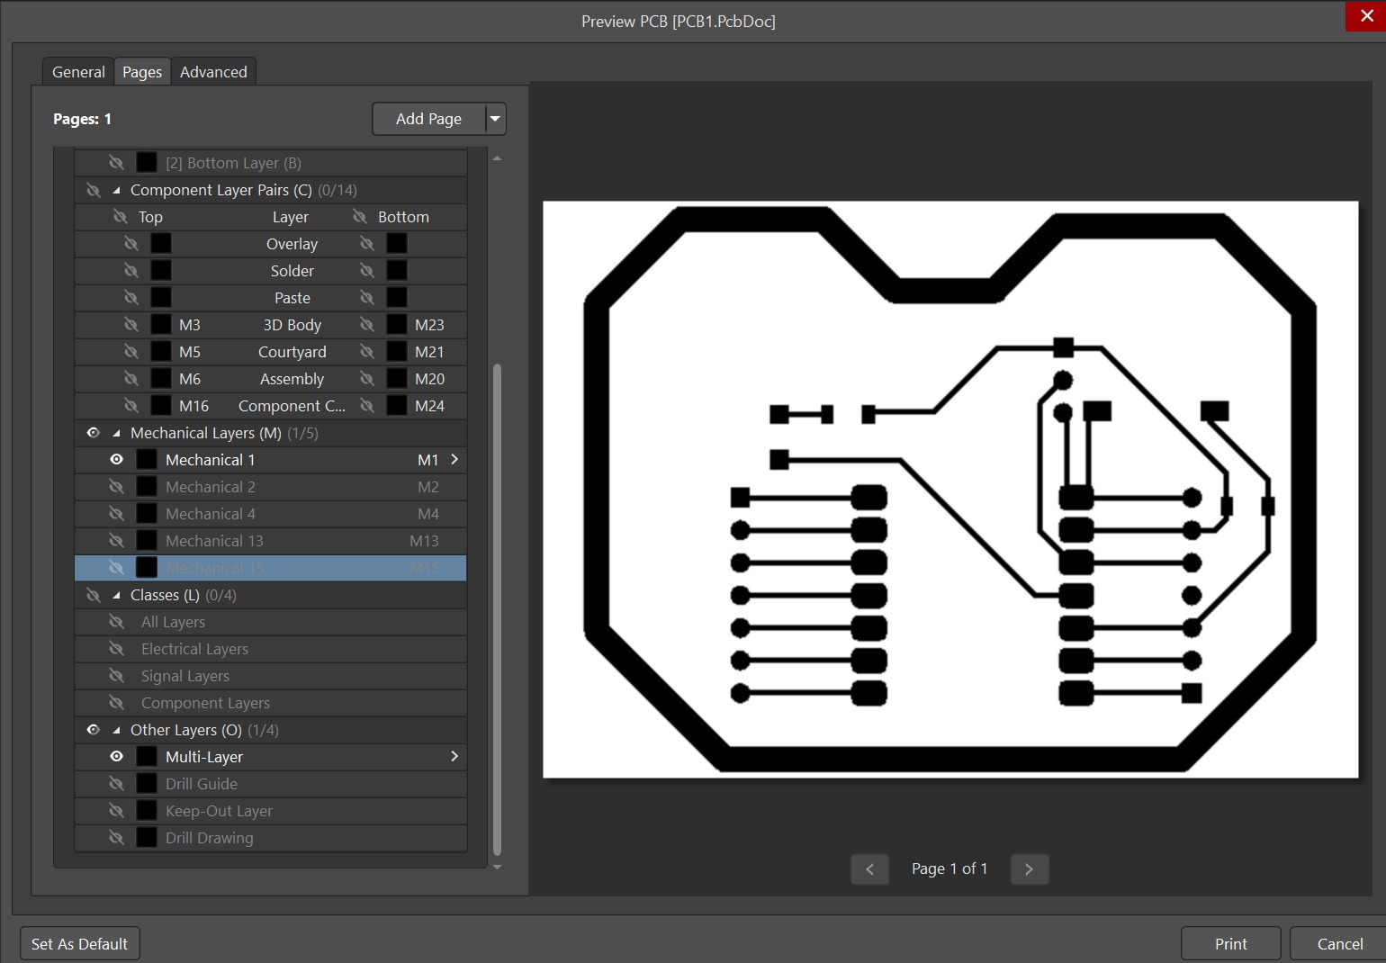Screen dimensions: 1386x963
Task: Select the Mechanical 13 layer name
Action: pos(214,541)
